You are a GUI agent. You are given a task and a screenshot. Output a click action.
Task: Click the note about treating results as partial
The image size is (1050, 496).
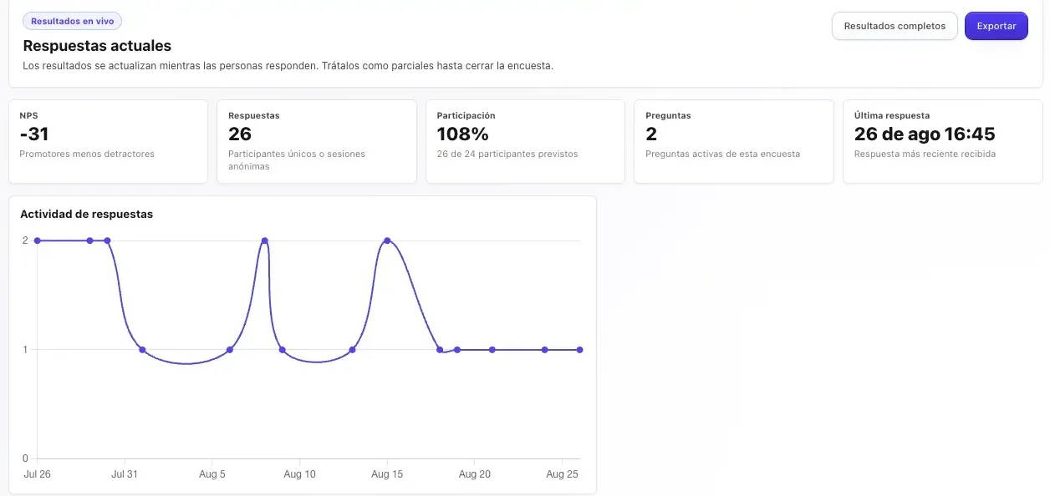(x=288, y=66)
